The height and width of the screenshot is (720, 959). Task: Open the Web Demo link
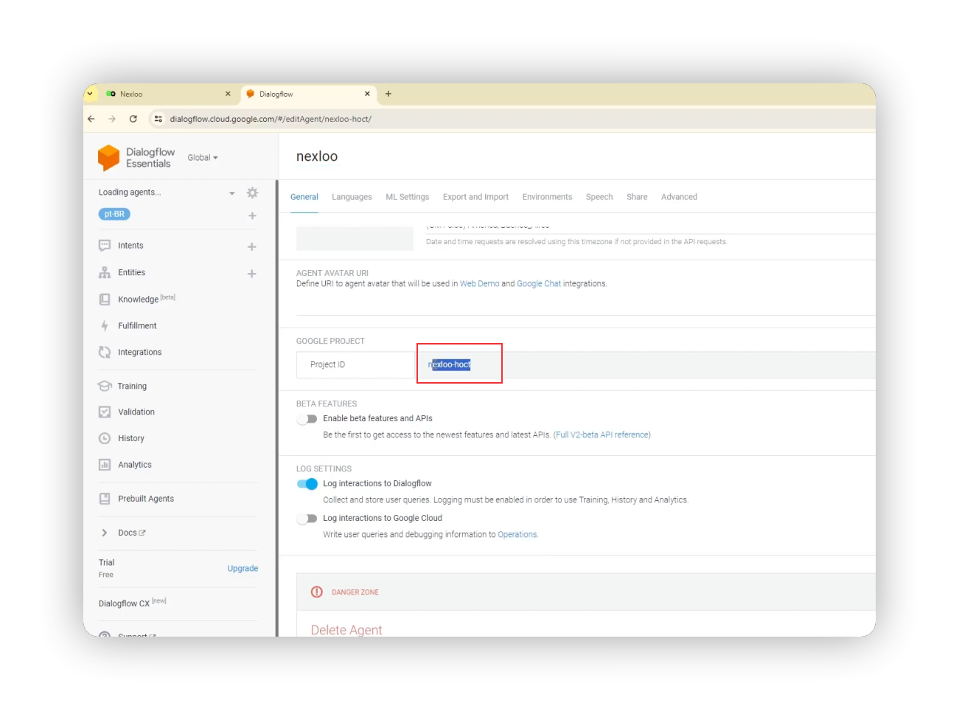[479, 284]
